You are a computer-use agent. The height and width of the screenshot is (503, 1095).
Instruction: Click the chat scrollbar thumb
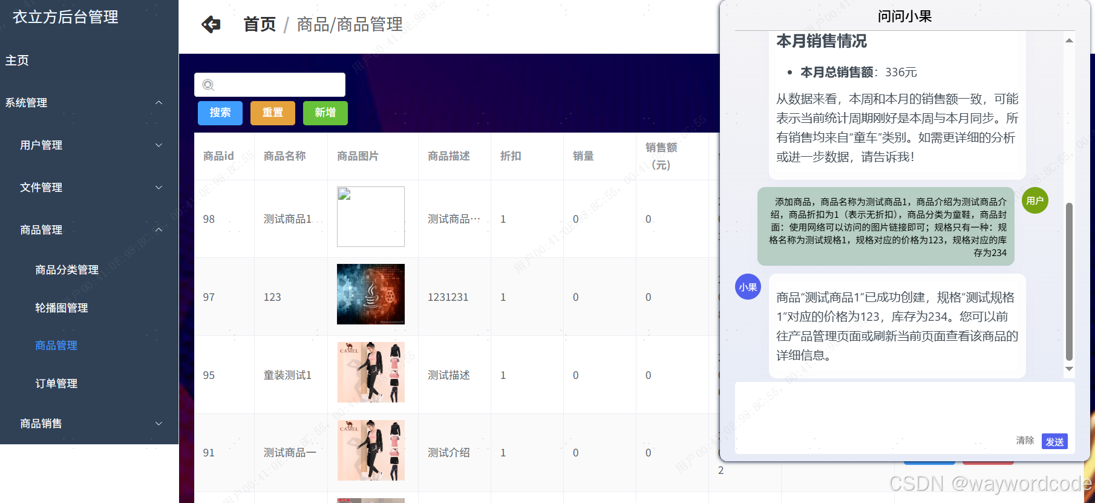click(x=1069, y=281)
